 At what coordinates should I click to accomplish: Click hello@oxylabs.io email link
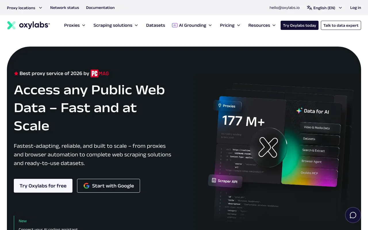285,8
